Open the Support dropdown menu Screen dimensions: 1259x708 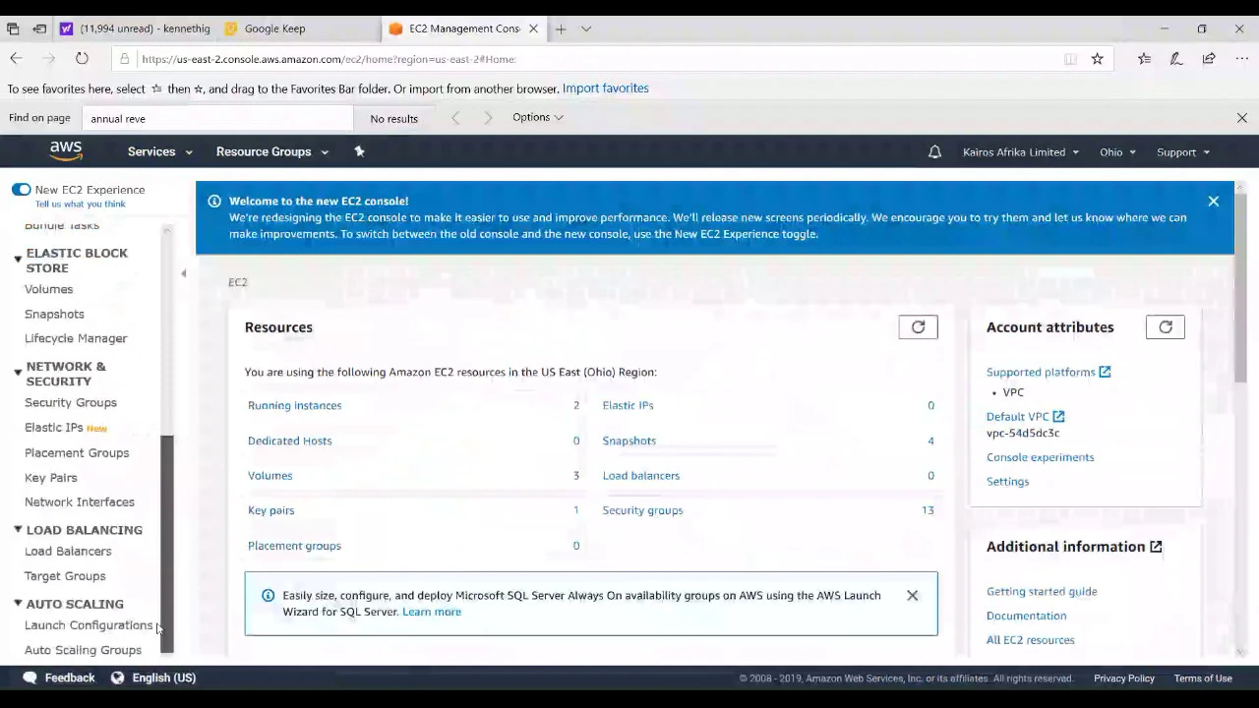(1183, 152)
